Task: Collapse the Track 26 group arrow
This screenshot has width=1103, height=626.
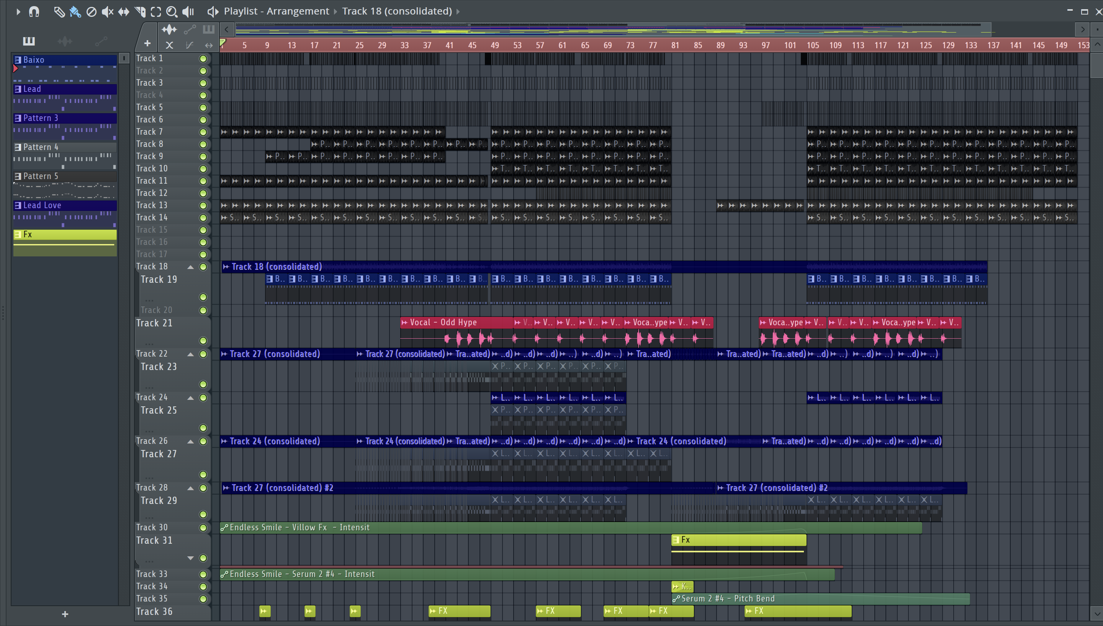Action: pos(190,442)
